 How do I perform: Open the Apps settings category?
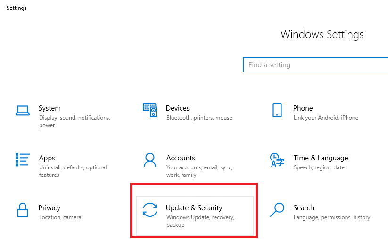pos(47,158)
